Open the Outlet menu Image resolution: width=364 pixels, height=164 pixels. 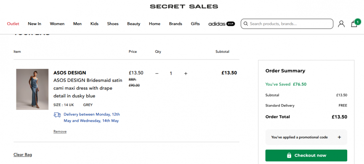13,23
